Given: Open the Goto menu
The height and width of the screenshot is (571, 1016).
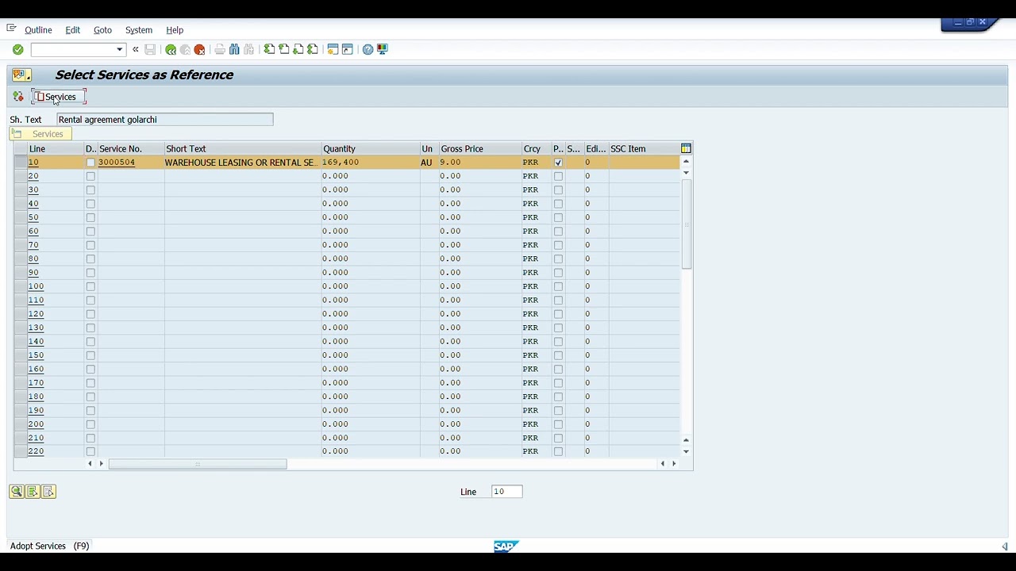Looking at the screenshot, I should [x=102, y=30].
